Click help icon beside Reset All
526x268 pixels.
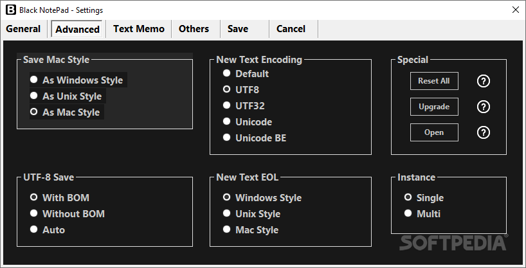click(484, 81)
